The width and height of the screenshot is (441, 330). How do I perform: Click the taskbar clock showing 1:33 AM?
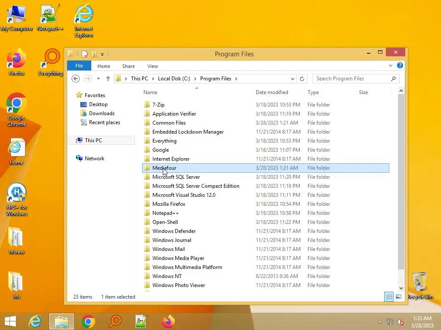422,322
